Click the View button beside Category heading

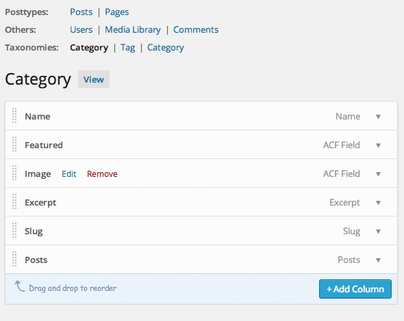point(94,79)
